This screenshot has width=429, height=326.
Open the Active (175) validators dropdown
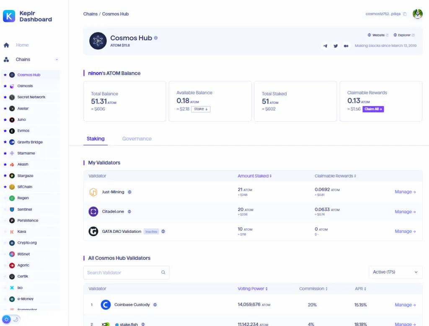[395, 272]
